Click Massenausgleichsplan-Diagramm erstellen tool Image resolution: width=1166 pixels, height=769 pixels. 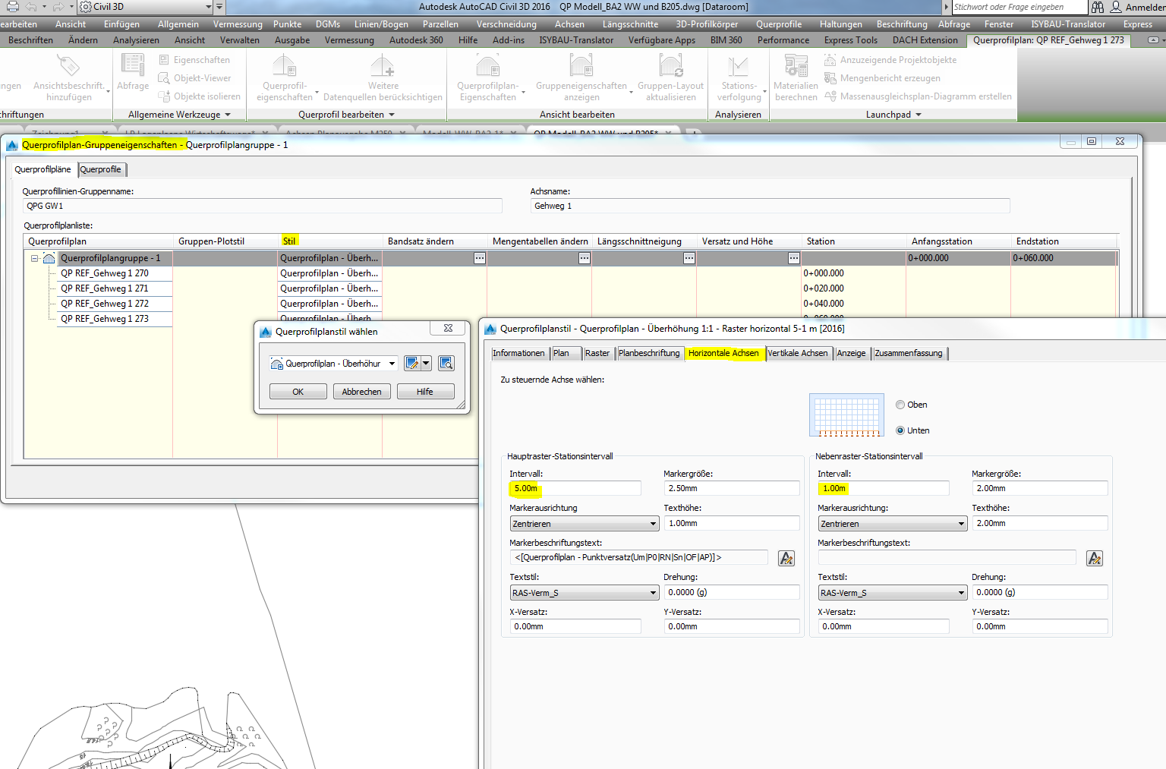918,96
